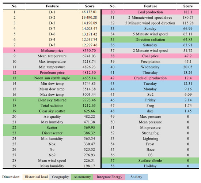
Task: Select the Crude oil production row
Action: coord(150,78)
